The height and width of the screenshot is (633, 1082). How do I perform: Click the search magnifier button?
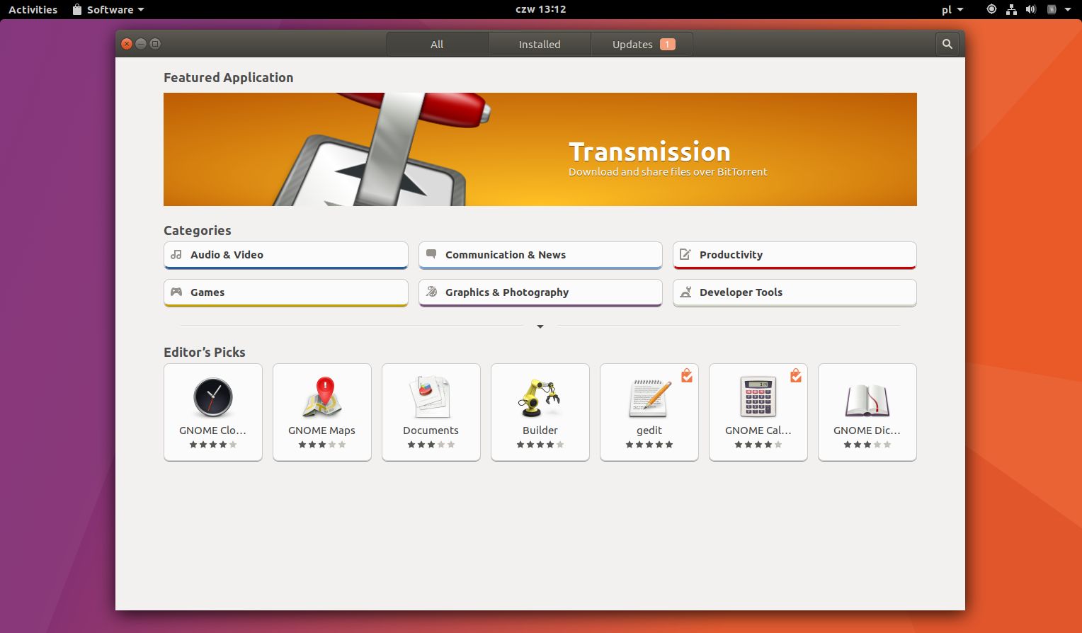(947, 44)
